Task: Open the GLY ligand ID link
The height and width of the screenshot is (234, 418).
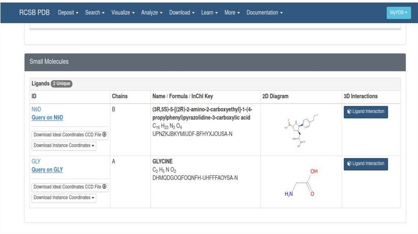Action: pyautogui.click(x=36, y=161)
